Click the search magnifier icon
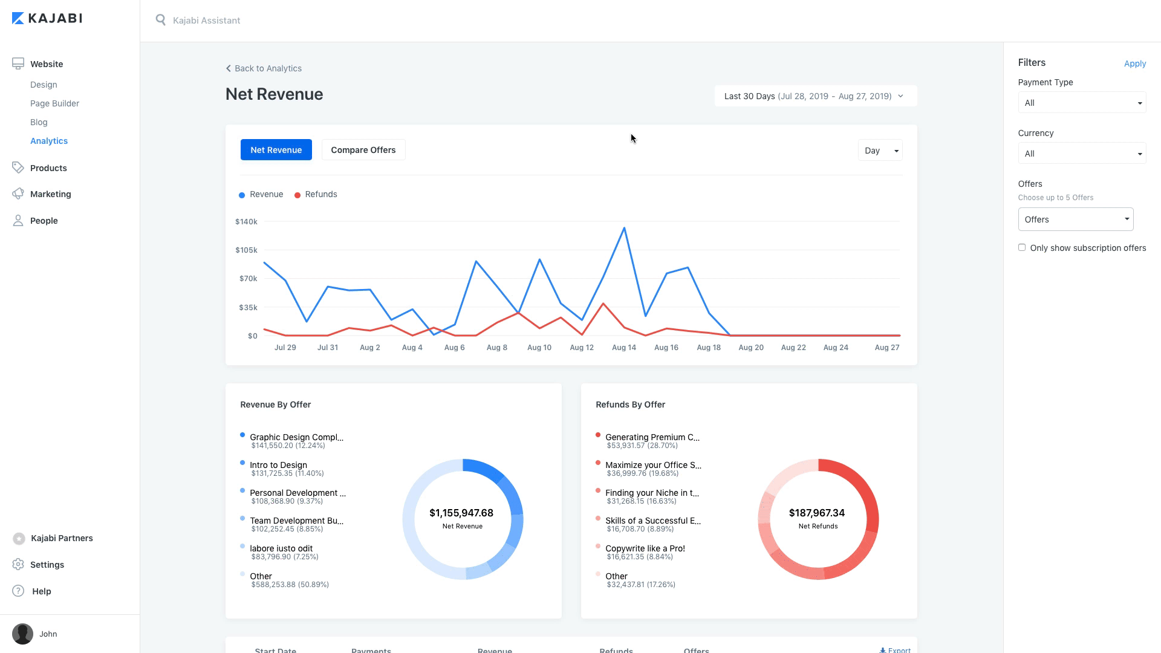Screen dimensions: 1161x653 point(160,20)
